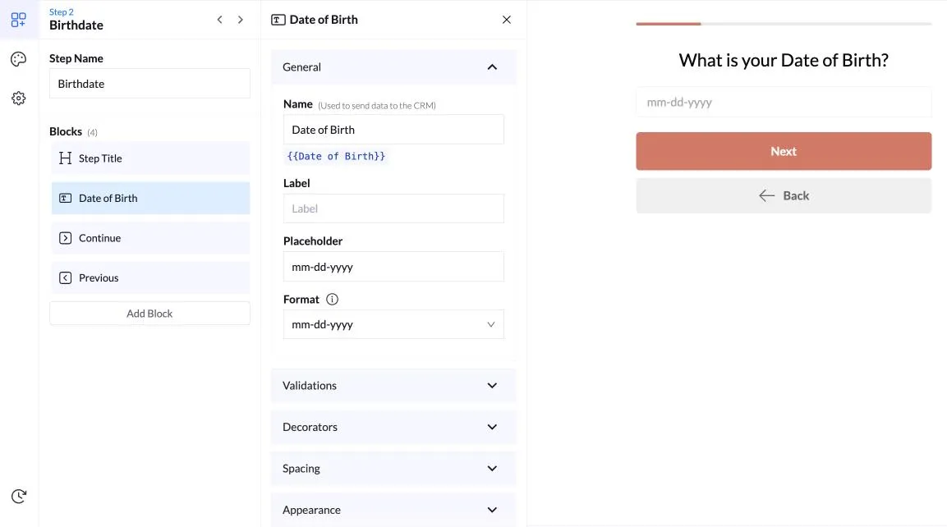Click the Name field containing Date of Birth

[x=393, y=130]
